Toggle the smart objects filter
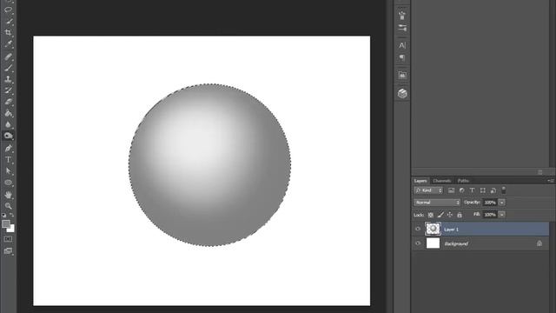556x313 pixels. click(x=493, y=190)
